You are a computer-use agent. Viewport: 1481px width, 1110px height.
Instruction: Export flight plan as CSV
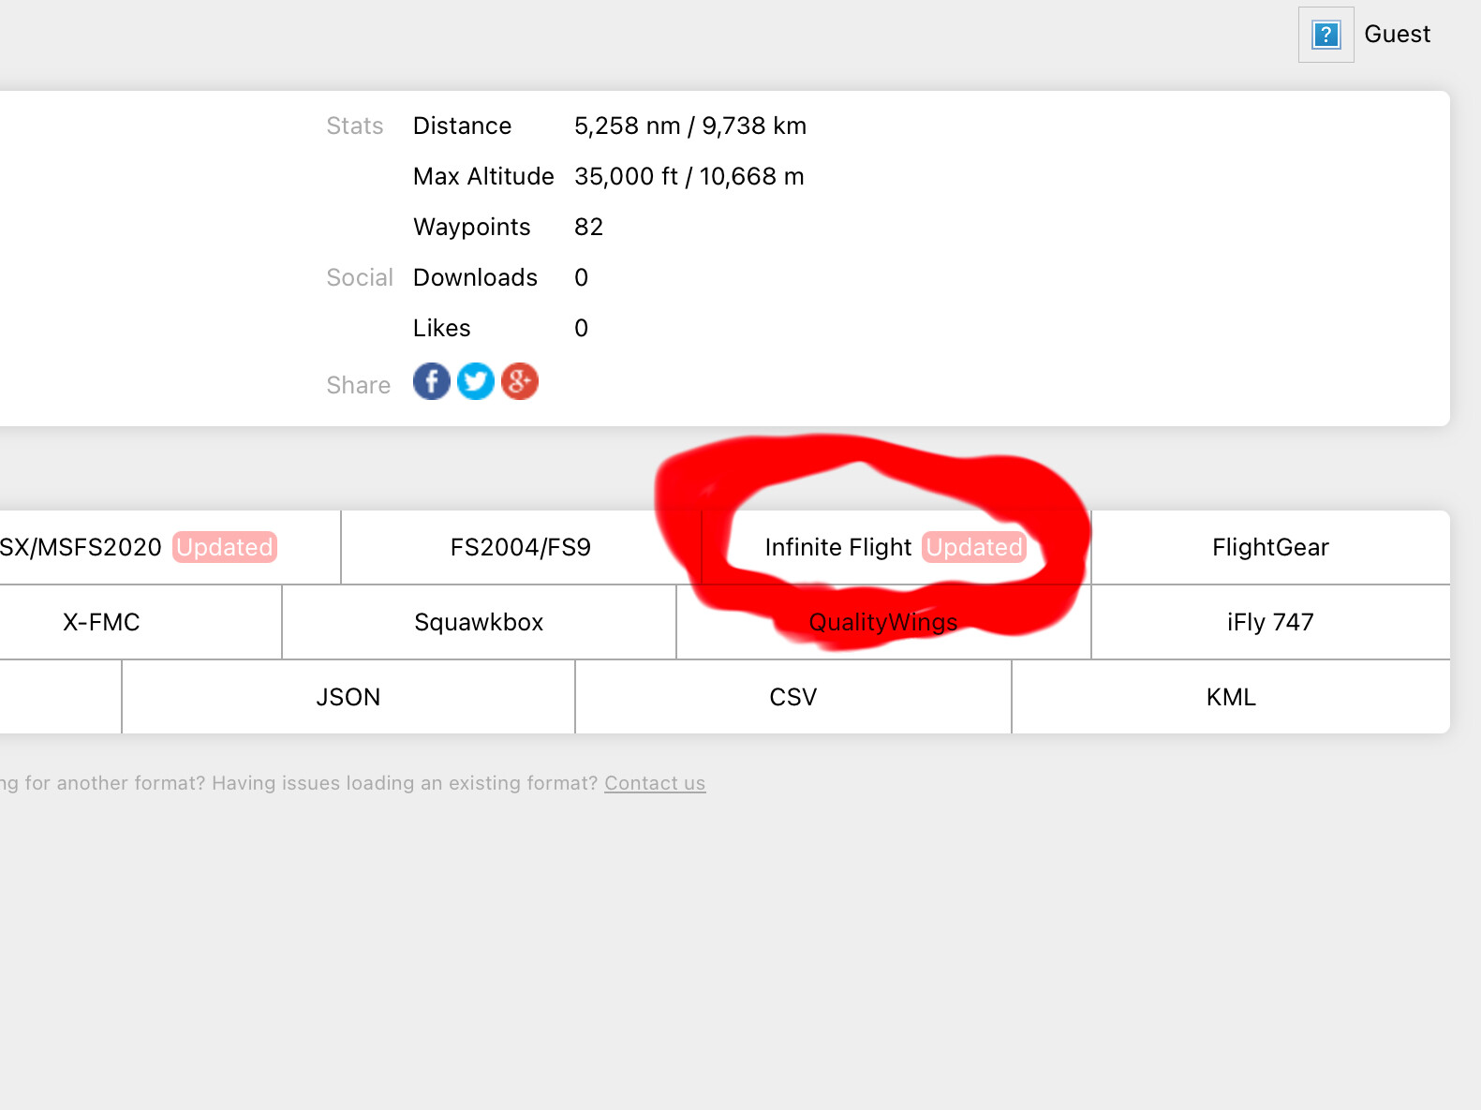[x=793, y=697]
